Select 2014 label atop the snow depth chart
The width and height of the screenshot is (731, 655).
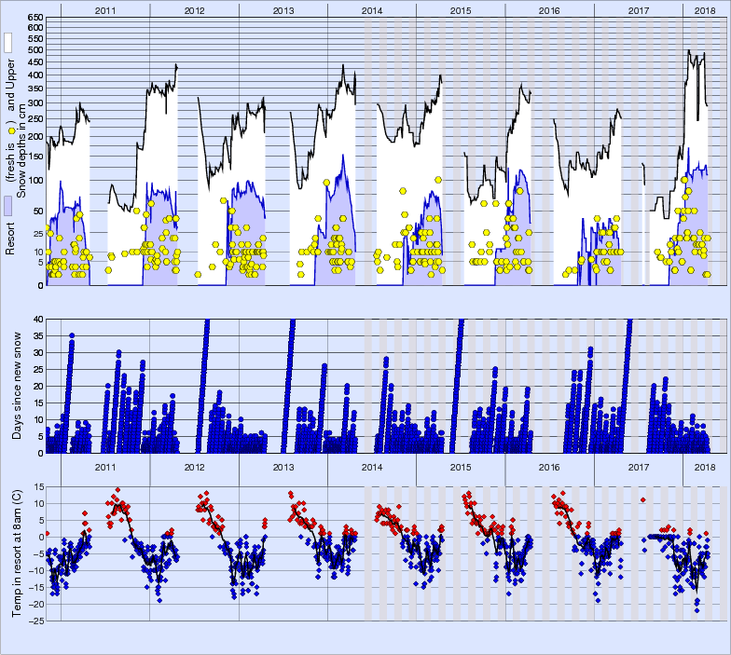(x=372, y=9)
